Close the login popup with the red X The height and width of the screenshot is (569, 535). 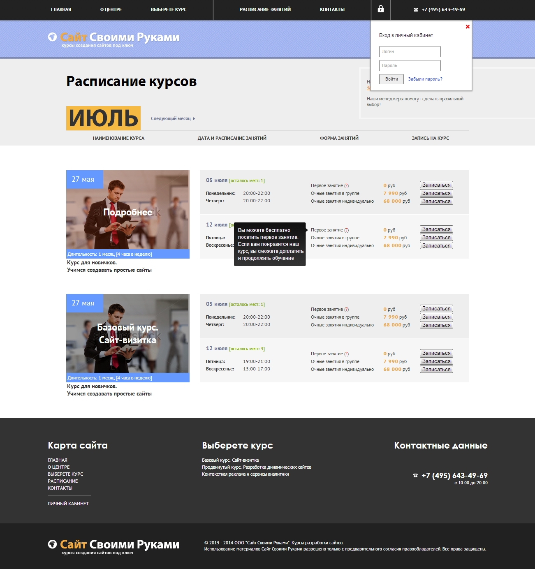[x=468, y=27]
